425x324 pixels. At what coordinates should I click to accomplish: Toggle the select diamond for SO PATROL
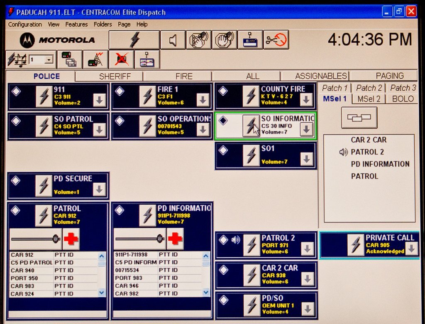click(16, 121)
